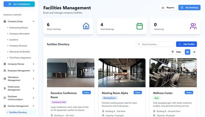Open My Bookings
This screenshot has width=205, height=117.
(x=189, y=8)
